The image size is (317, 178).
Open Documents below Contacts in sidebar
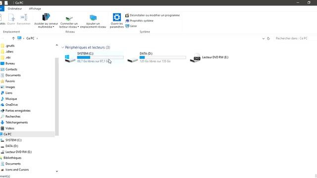point(13,75)
